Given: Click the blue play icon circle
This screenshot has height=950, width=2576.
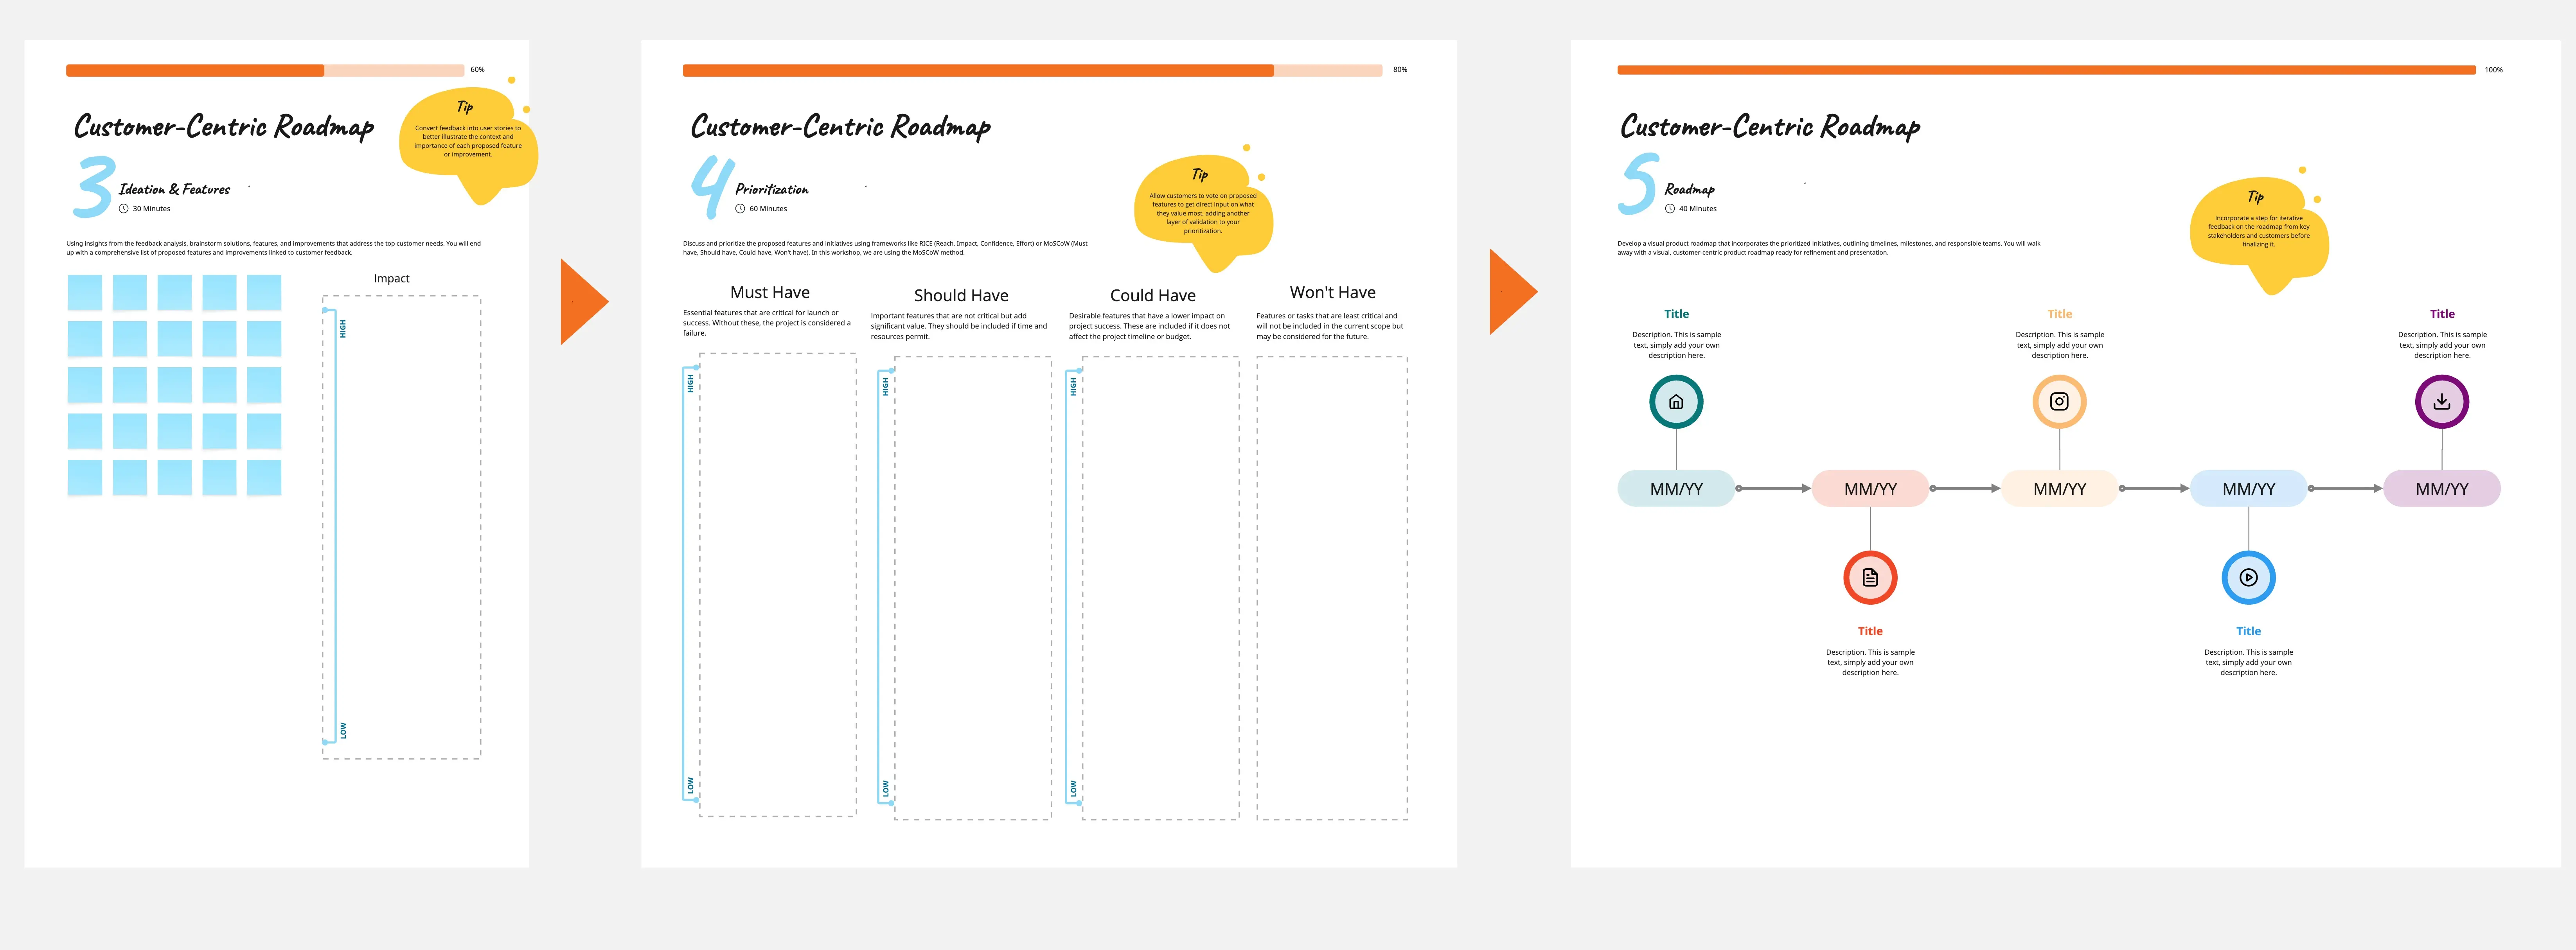Looking at the screenshot, I should tap(2248, 578).
